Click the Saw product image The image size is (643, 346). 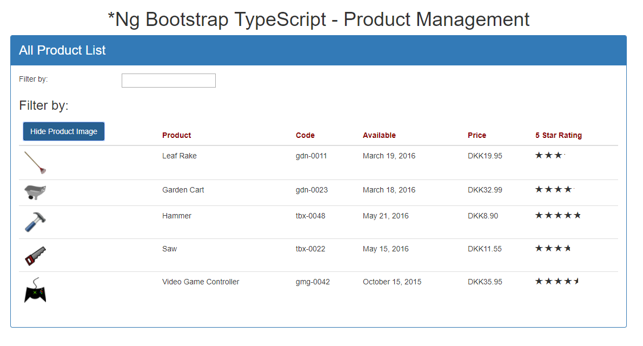35,256
